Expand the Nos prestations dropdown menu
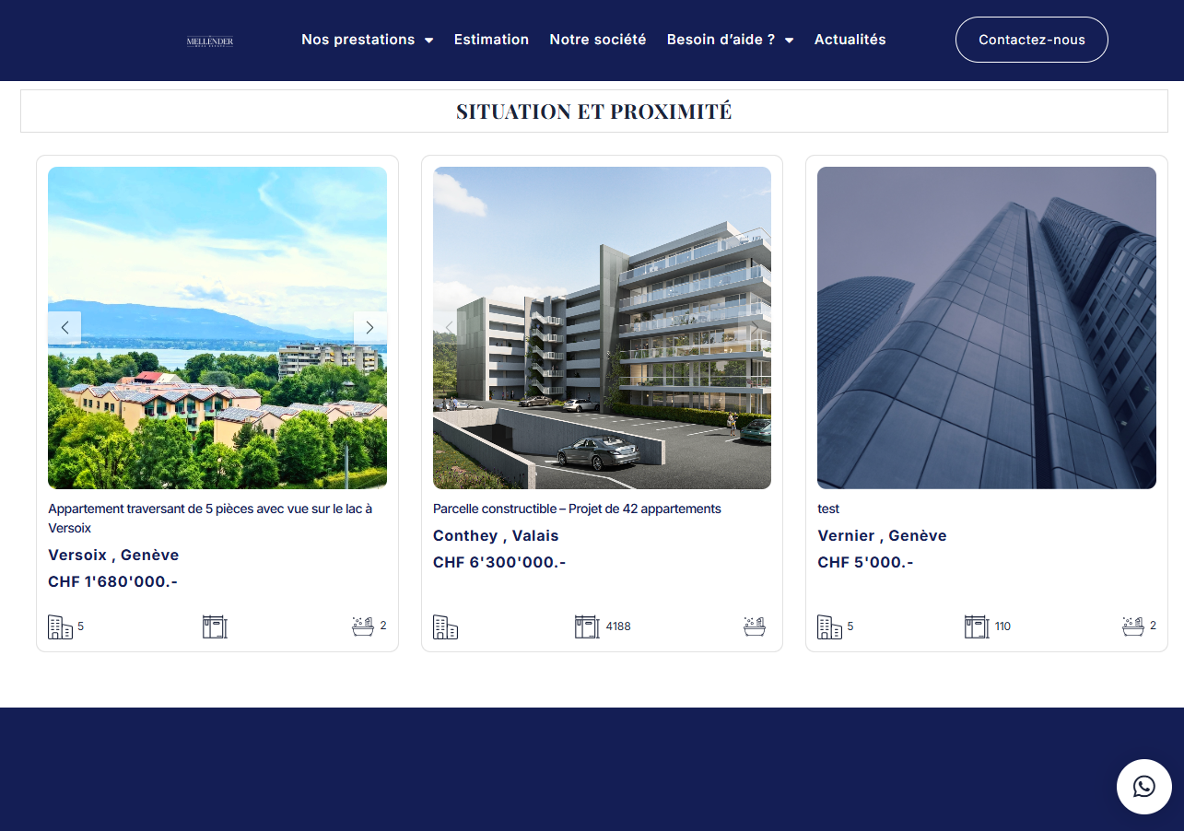 click(x=367, y=40)
